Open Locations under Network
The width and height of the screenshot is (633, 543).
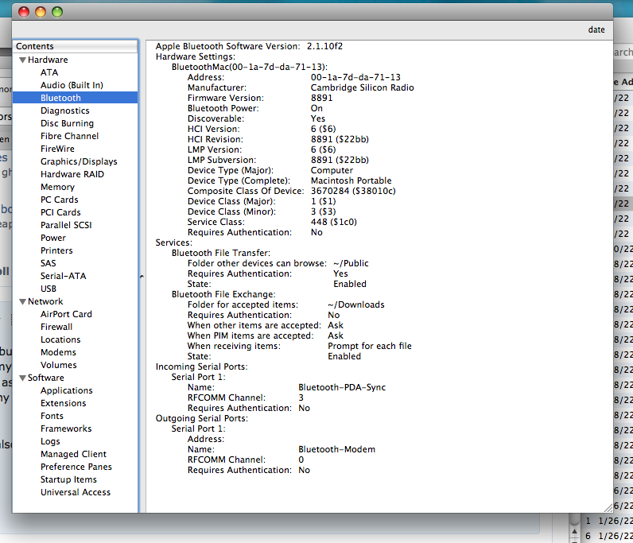[60, 339]
